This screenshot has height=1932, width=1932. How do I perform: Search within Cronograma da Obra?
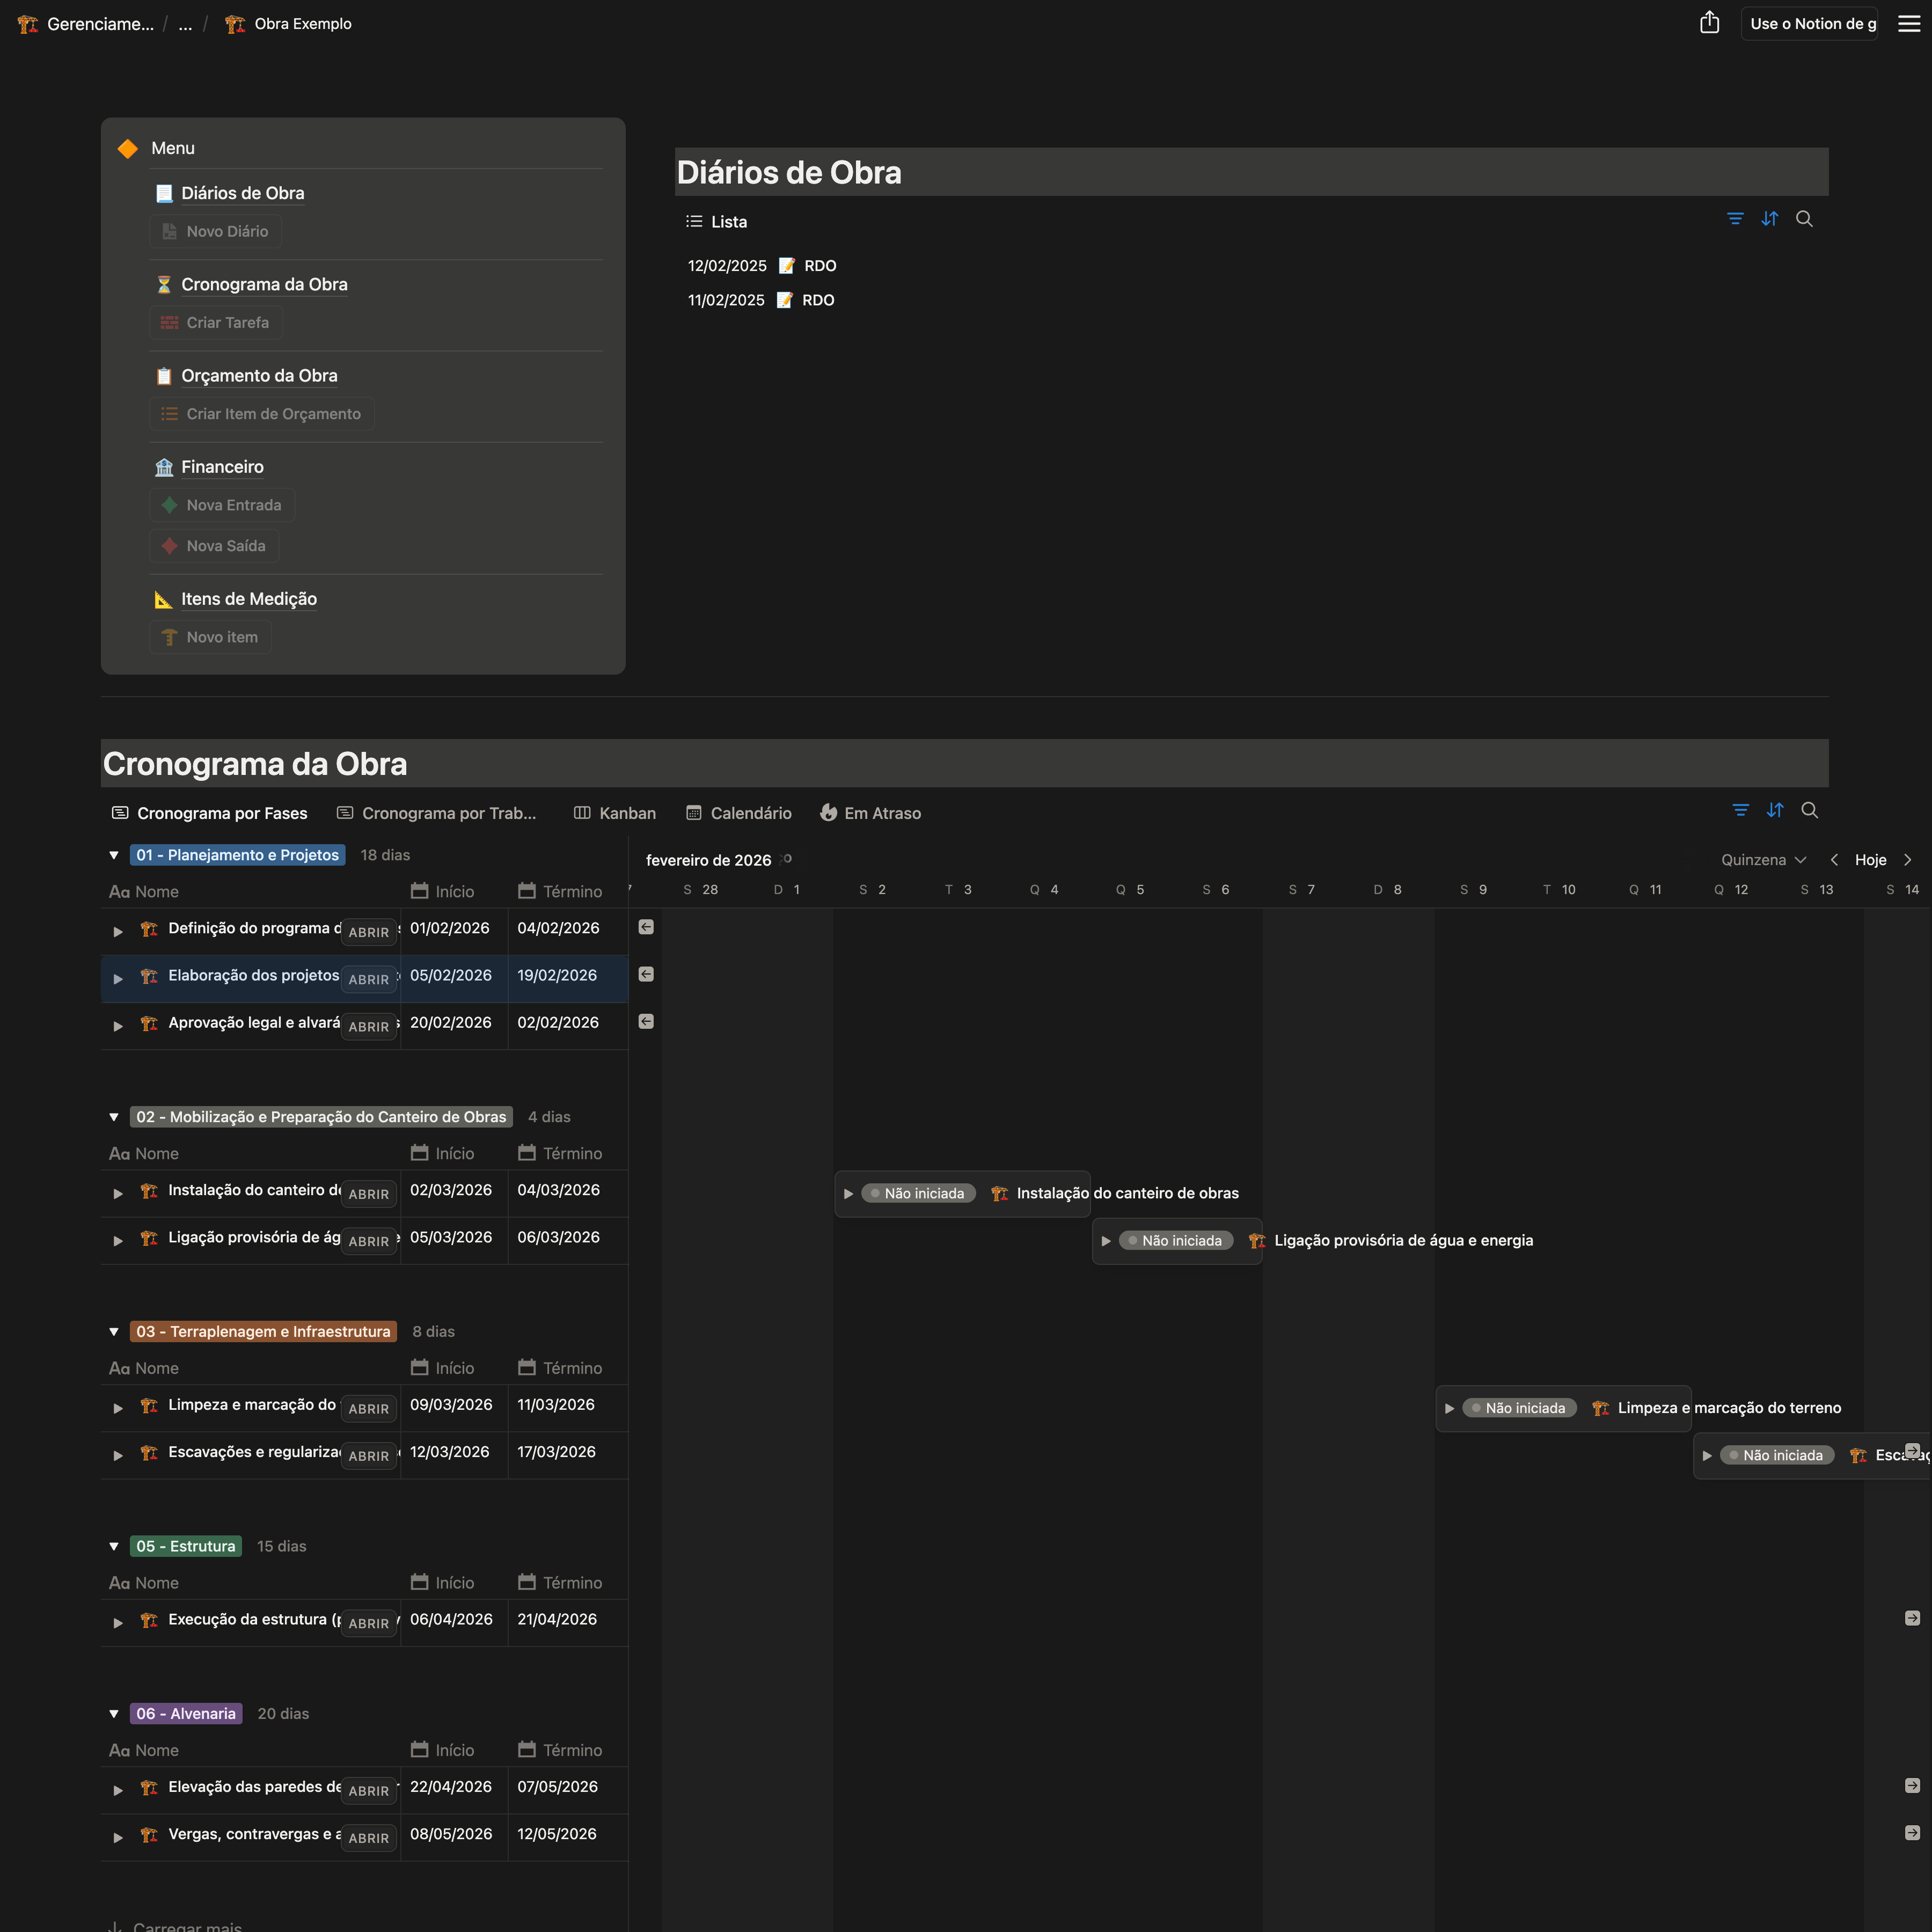click(x=1809, y=810)
